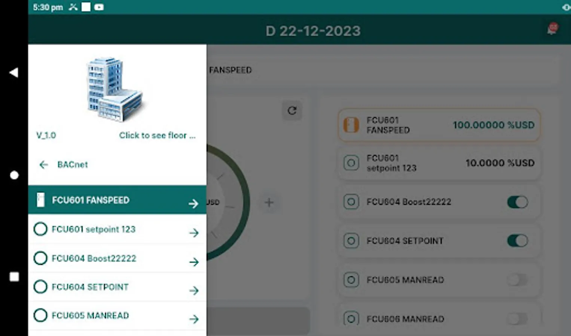This screenshot has width=571, height=336.
Task: Tap the back arrow beside BACnet
Action: click(43, 165)
